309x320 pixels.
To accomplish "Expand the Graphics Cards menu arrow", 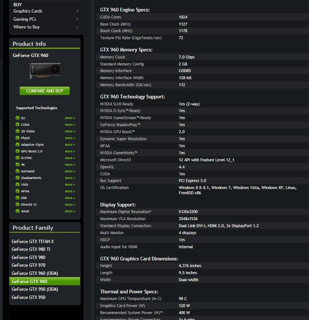I will coord(77,11).
